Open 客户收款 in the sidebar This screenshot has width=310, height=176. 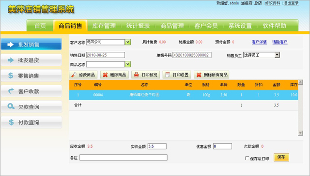tap(31, 91)
